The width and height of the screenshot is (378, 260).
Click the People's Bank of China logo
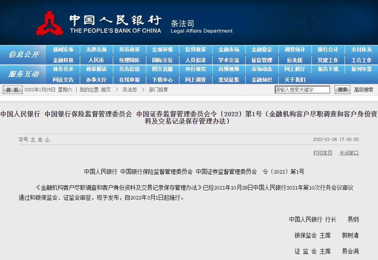click(x=50, y=23)
